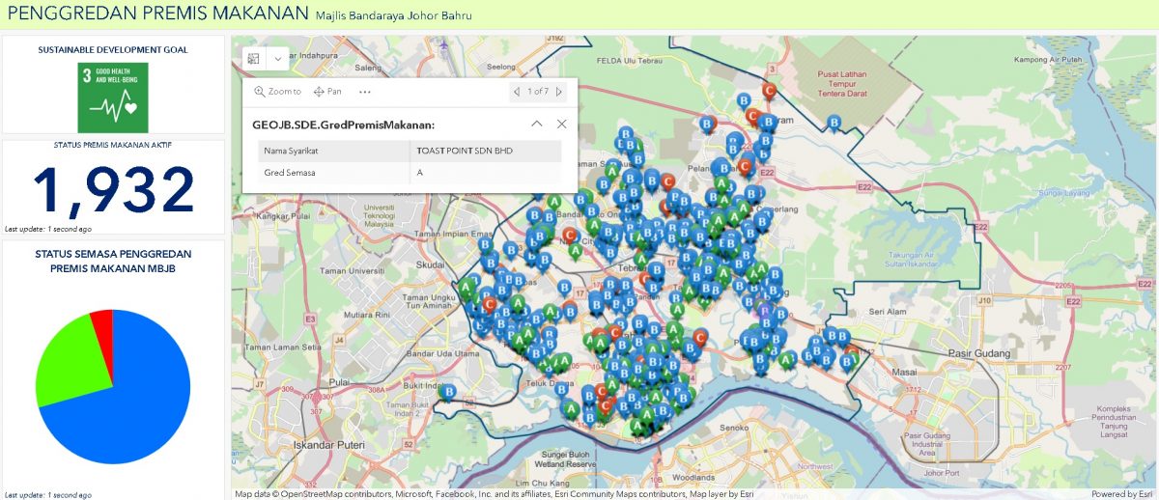Screen dimensions: 1159x500
Task: Click the Powered by Esri link
Action: click(1122, 494)
